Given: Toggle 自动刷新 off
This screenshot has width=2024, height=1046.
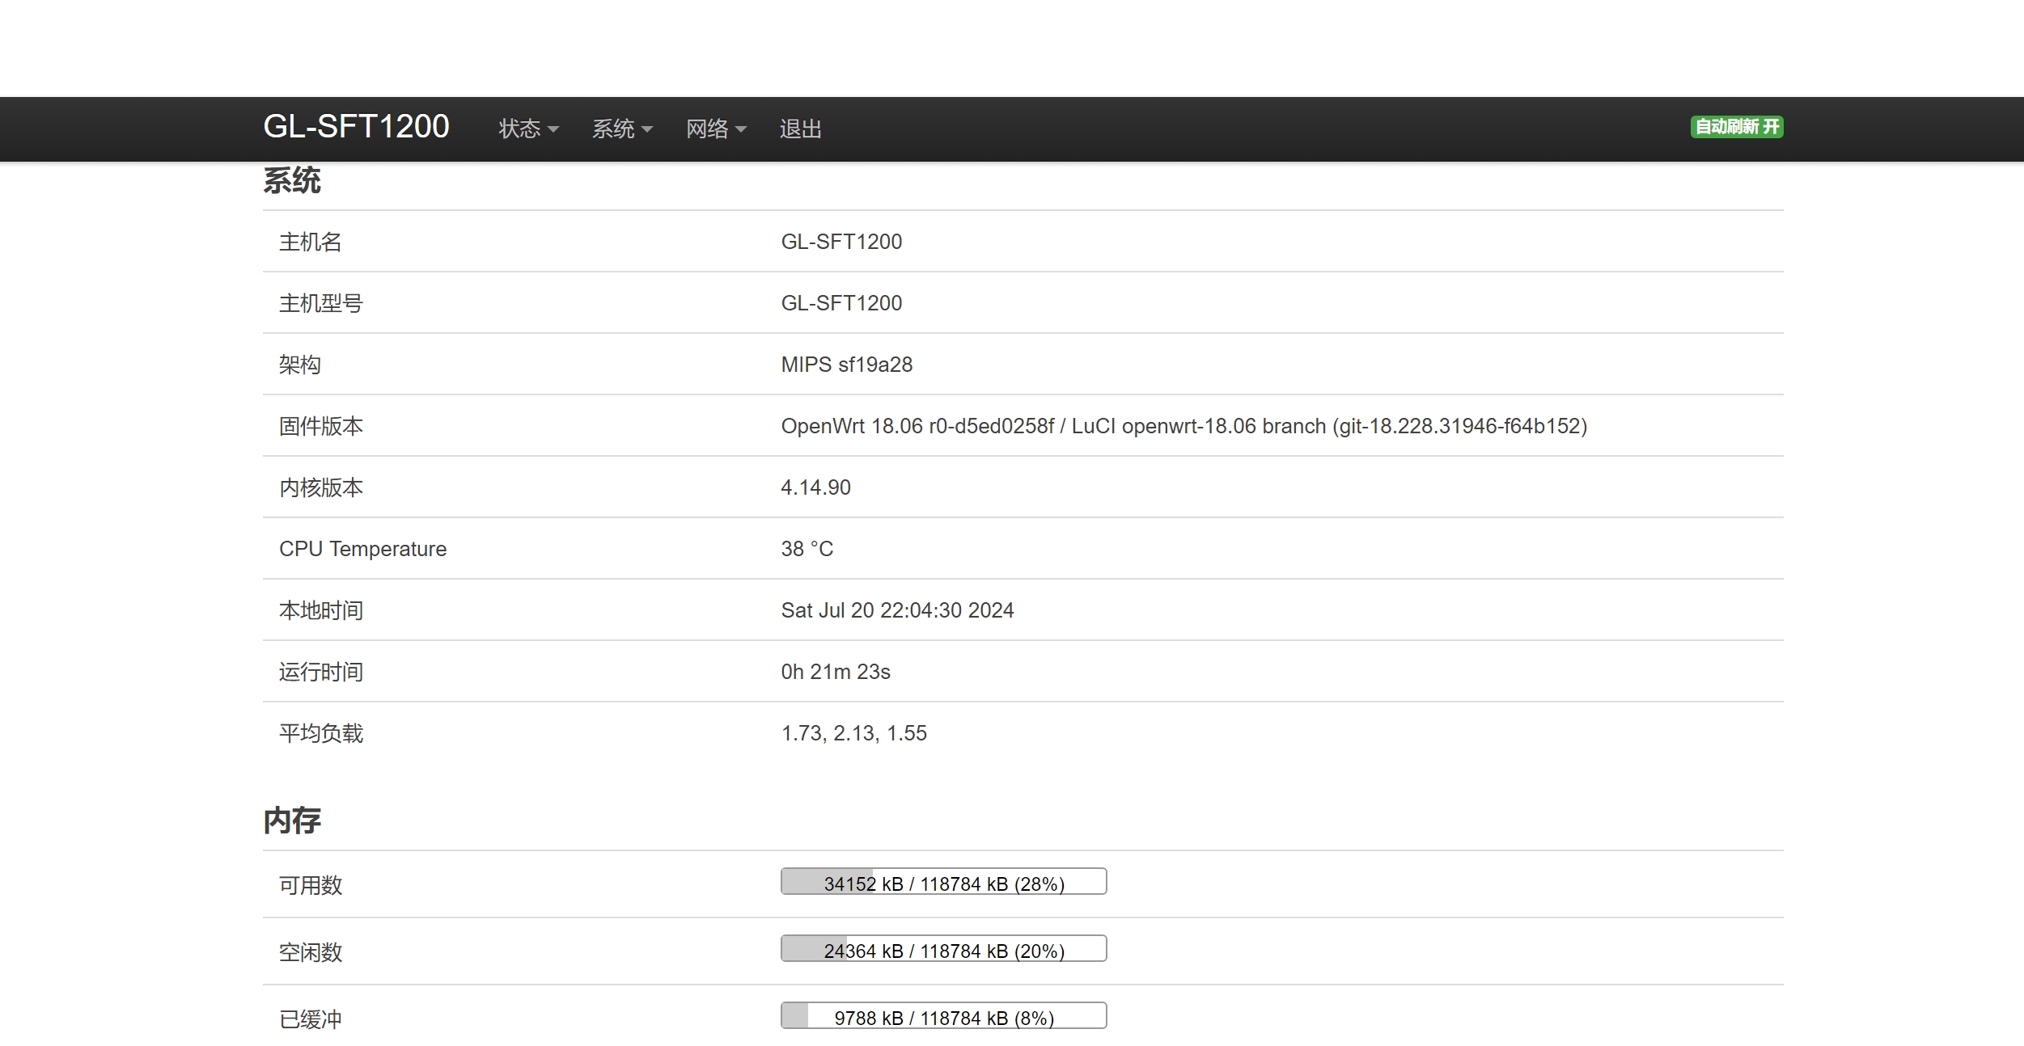Looking at the screenshot, I should point(1736,127).
